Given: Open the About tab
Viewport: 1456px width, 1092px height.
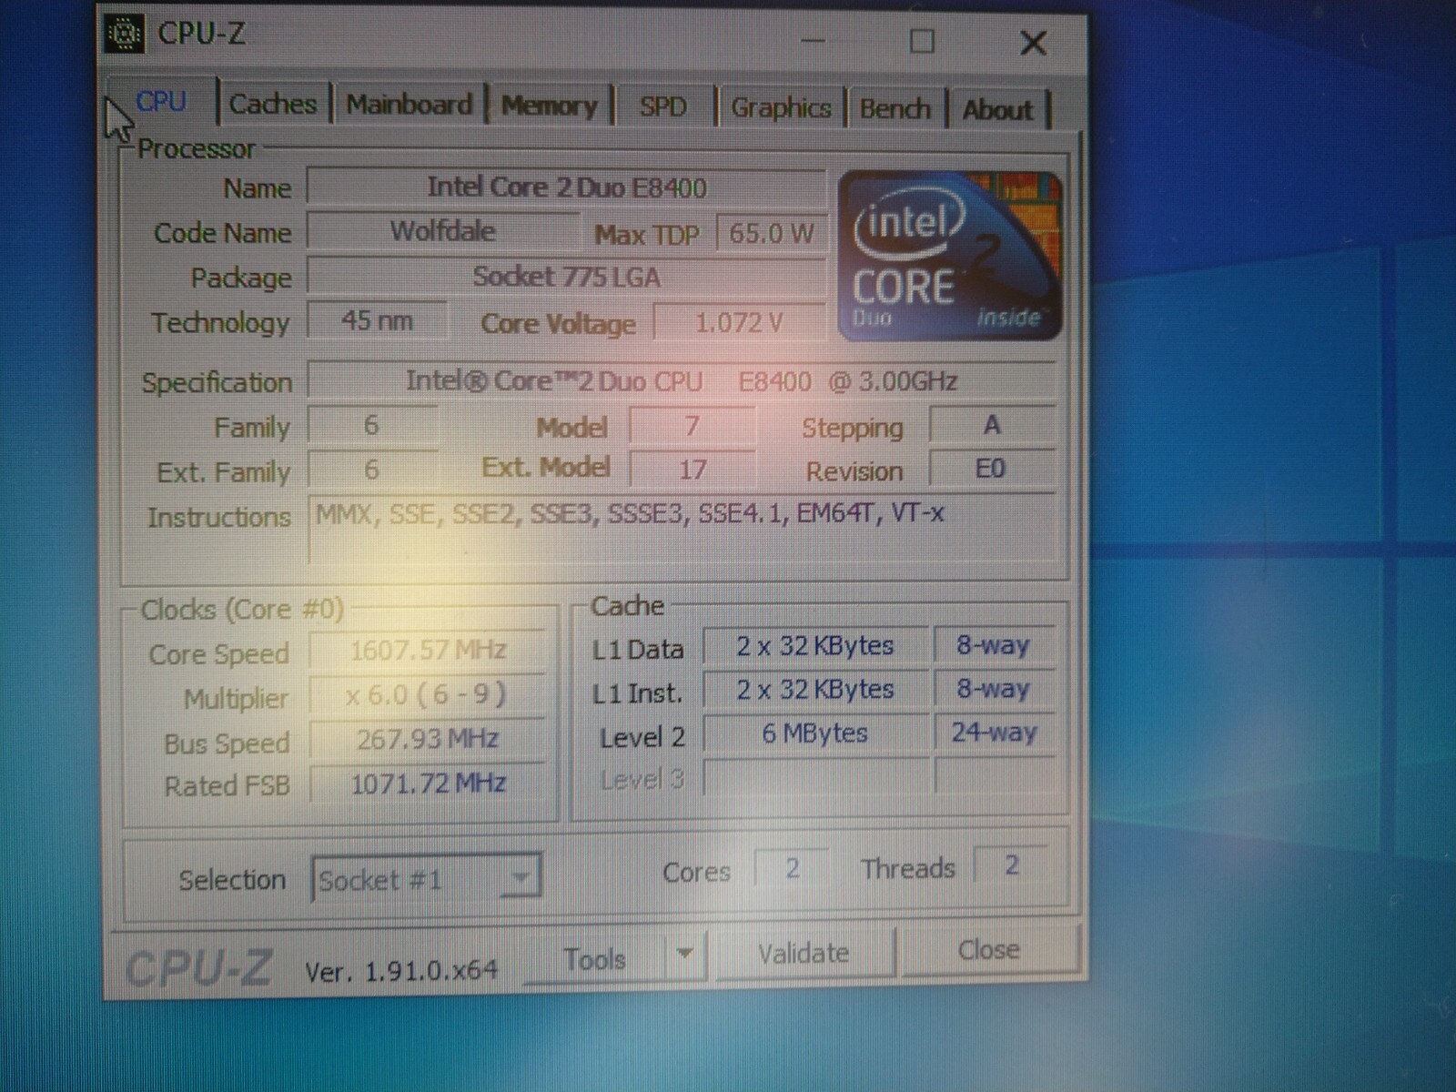Looking at the screenshot, I should click(998, 110).
